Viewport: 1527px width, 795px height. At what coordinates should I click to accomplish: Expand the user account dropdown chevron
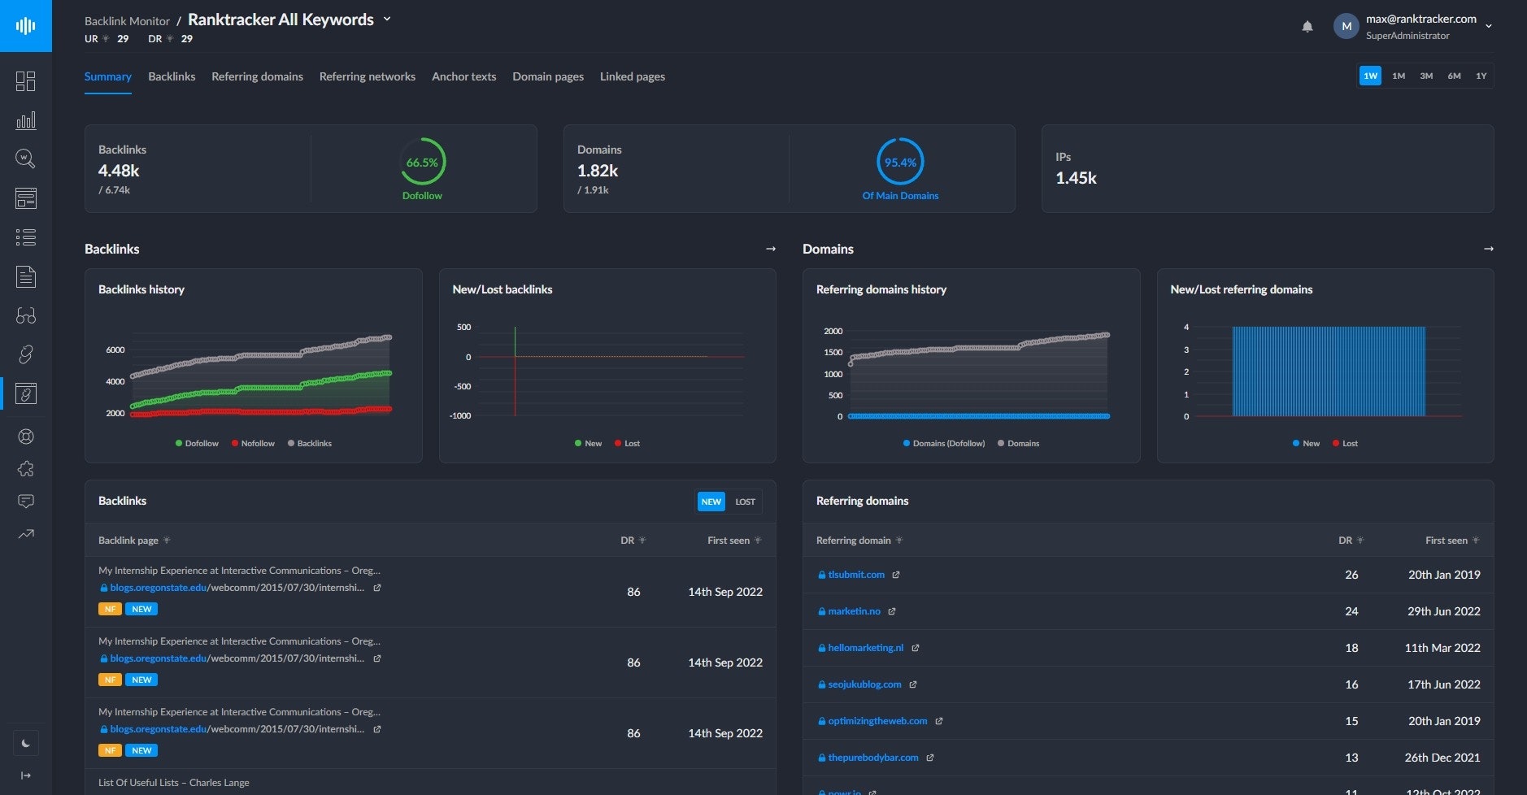[1489, 26]
